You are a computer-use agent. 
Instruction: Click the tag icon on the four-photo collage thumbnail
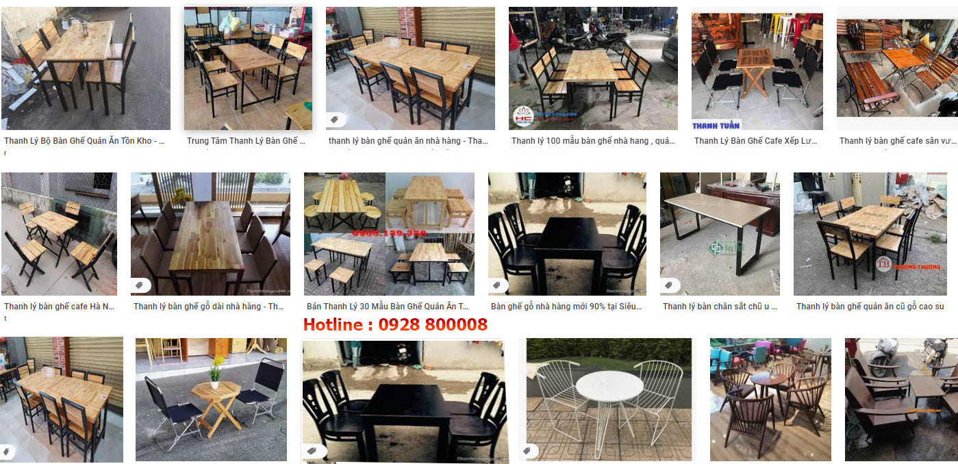click(312, 285)
